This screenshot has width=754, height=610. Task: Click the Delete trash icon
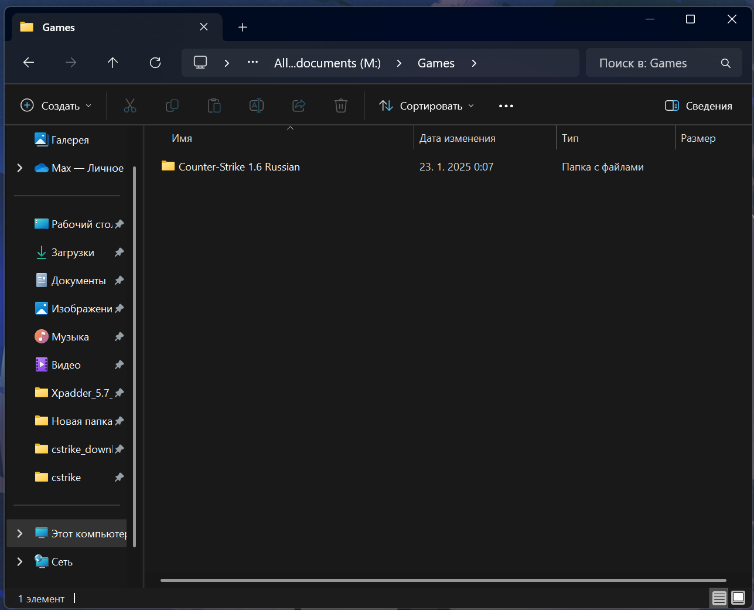[341, 106]
